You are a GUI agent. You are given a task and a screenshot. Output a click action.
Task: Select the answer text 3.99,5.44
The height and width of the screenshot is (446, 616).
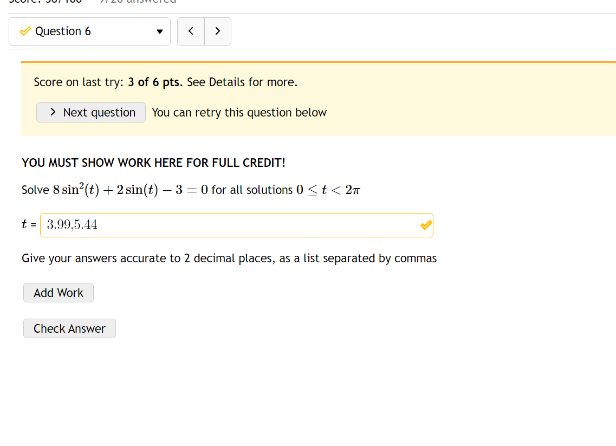(71, 224)
